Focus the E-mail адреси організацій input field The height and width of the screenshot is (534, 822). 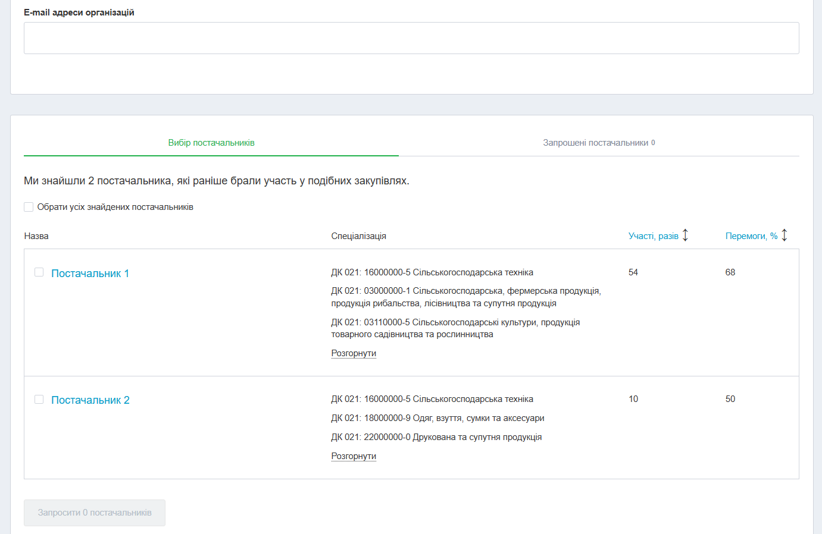tap(411, 38)
